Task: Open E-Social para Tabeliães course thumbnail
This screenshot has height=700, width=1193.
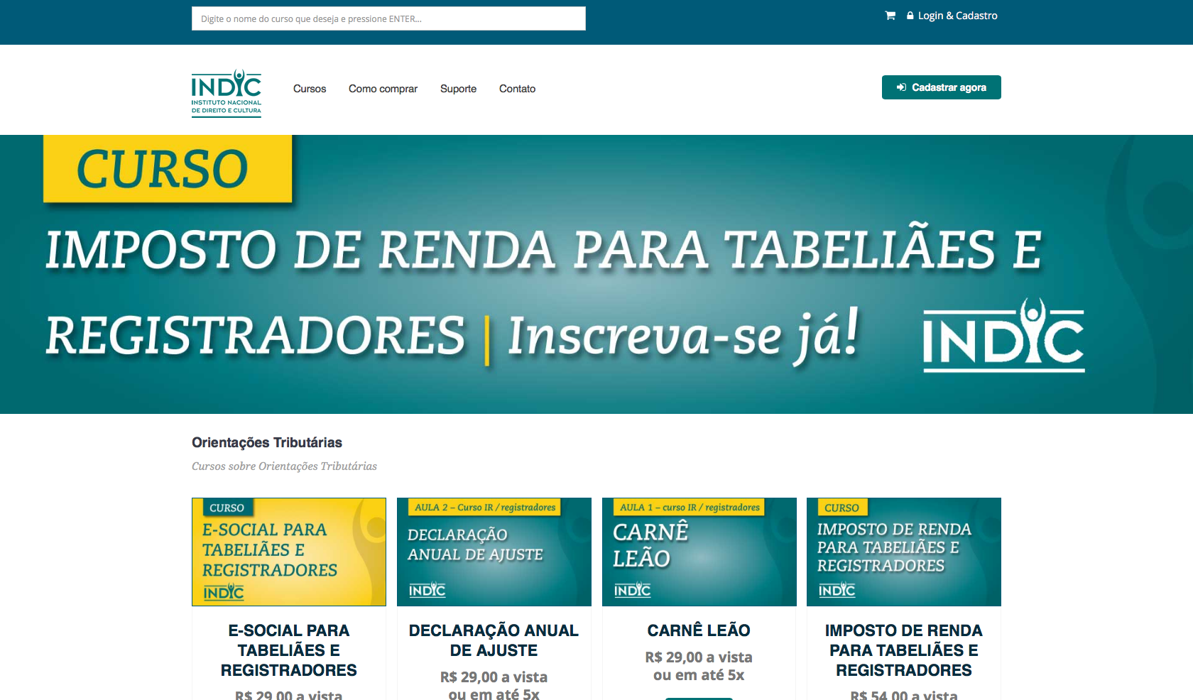Action: (x=289, y=552)
